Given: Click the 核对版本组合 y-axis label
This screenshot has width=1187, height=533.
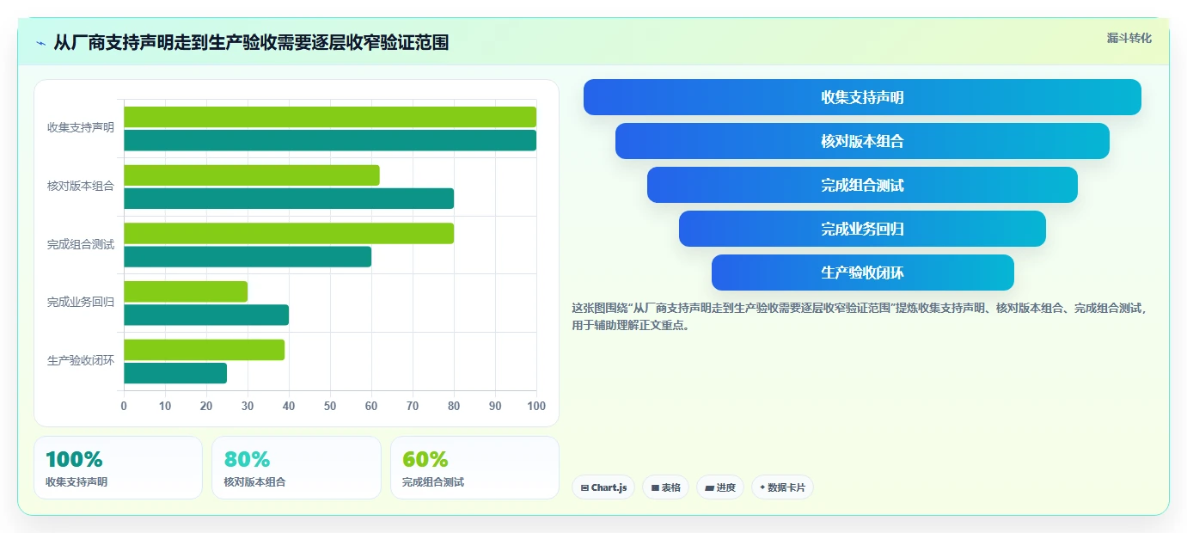Looking at the screenshot, I should click(x=81, y=186).
